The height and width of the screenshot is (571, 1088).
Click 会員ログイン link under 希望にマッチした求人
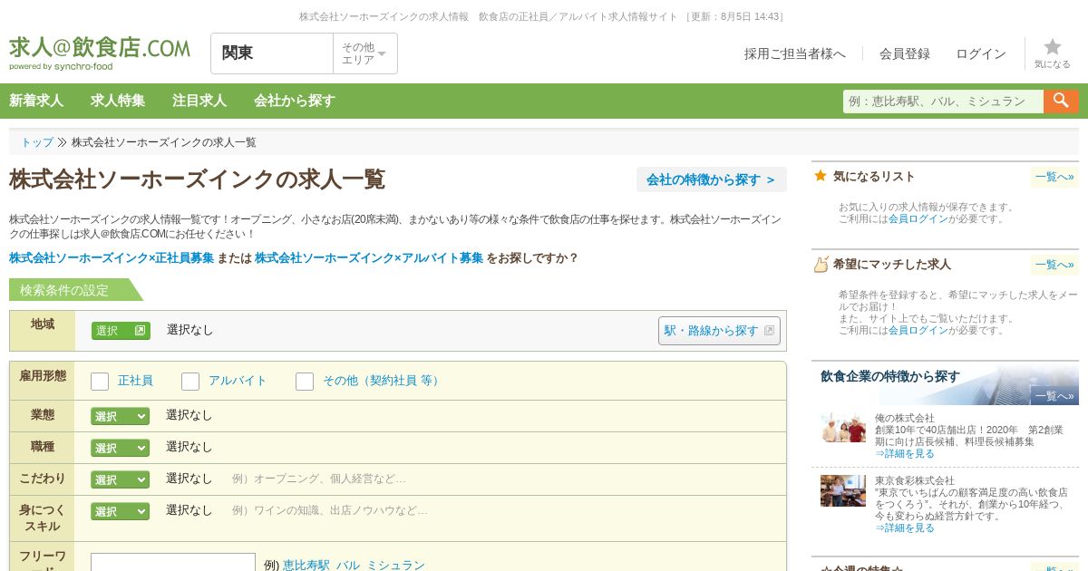pyautogui.click(x=918, y=330)
